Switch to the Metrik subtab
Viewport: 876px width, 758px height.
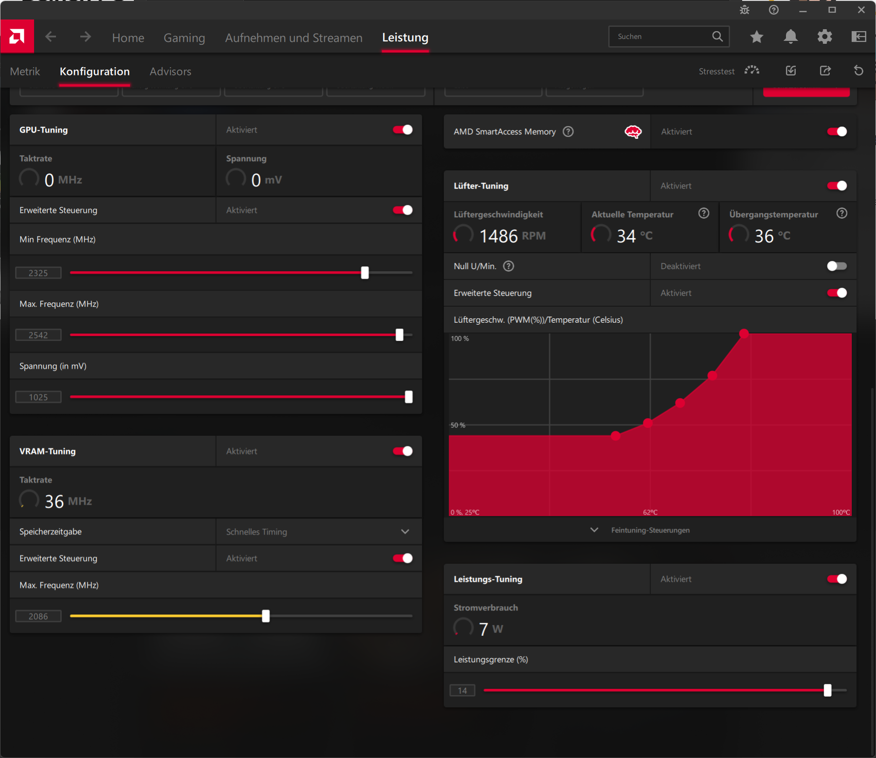click(25, 72)
